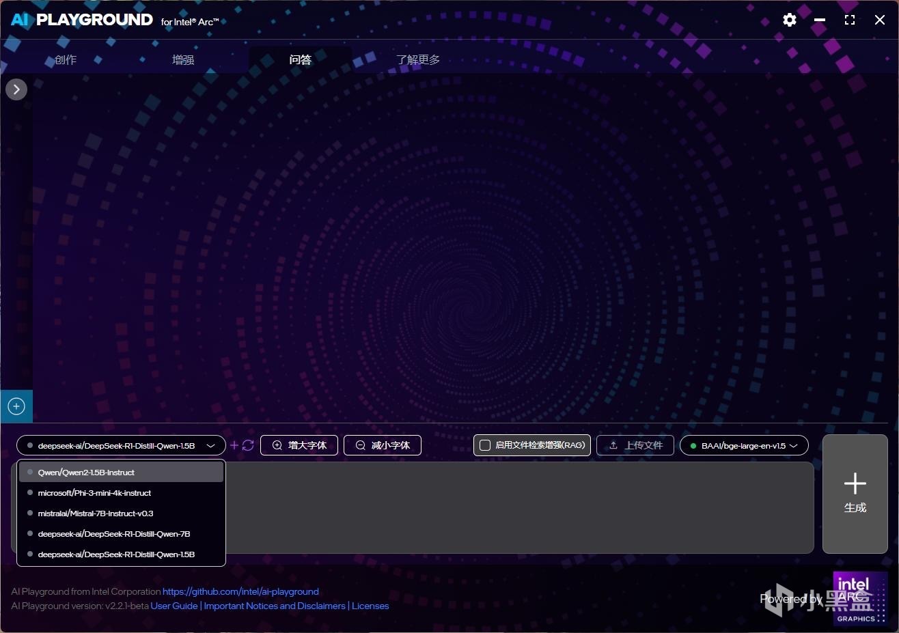899x633 pixels.
Task: Open Important Notices and Disclaimers link
Action: pyautogui.click(x=275, y=606)
